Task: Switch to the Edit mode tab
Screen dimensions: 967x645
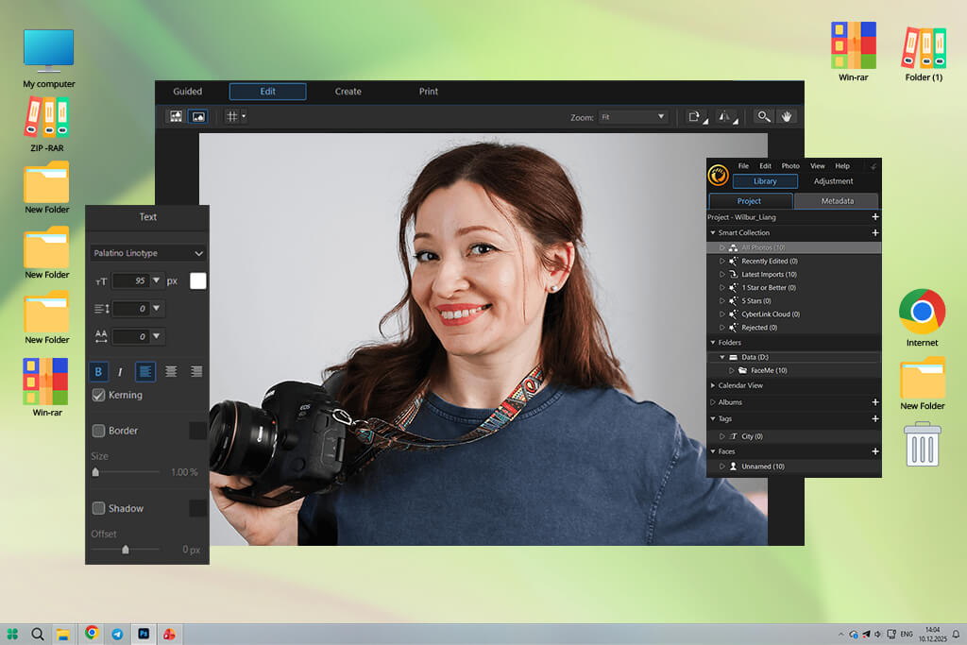Action: (x=267, y=92)
